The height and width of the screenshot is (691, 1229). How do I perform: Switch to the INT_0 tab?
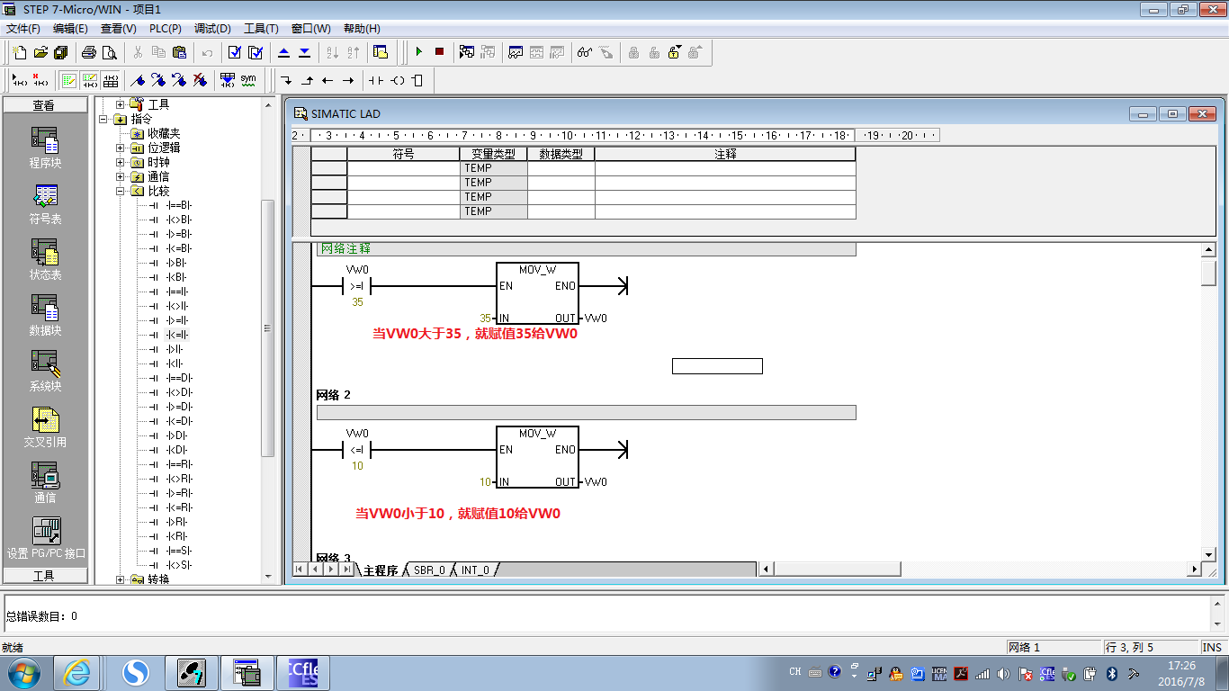pos(475,570)
